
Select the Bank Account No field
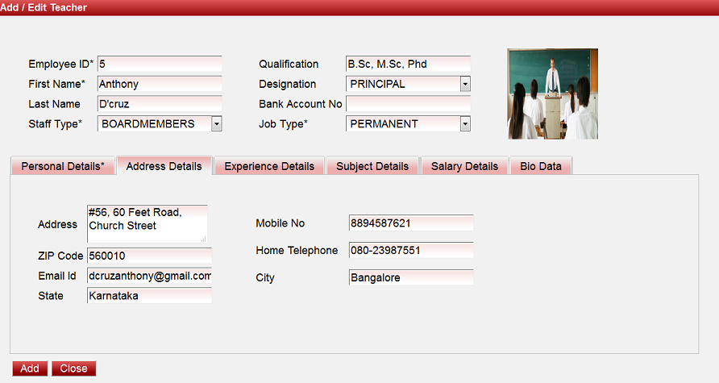408,104
